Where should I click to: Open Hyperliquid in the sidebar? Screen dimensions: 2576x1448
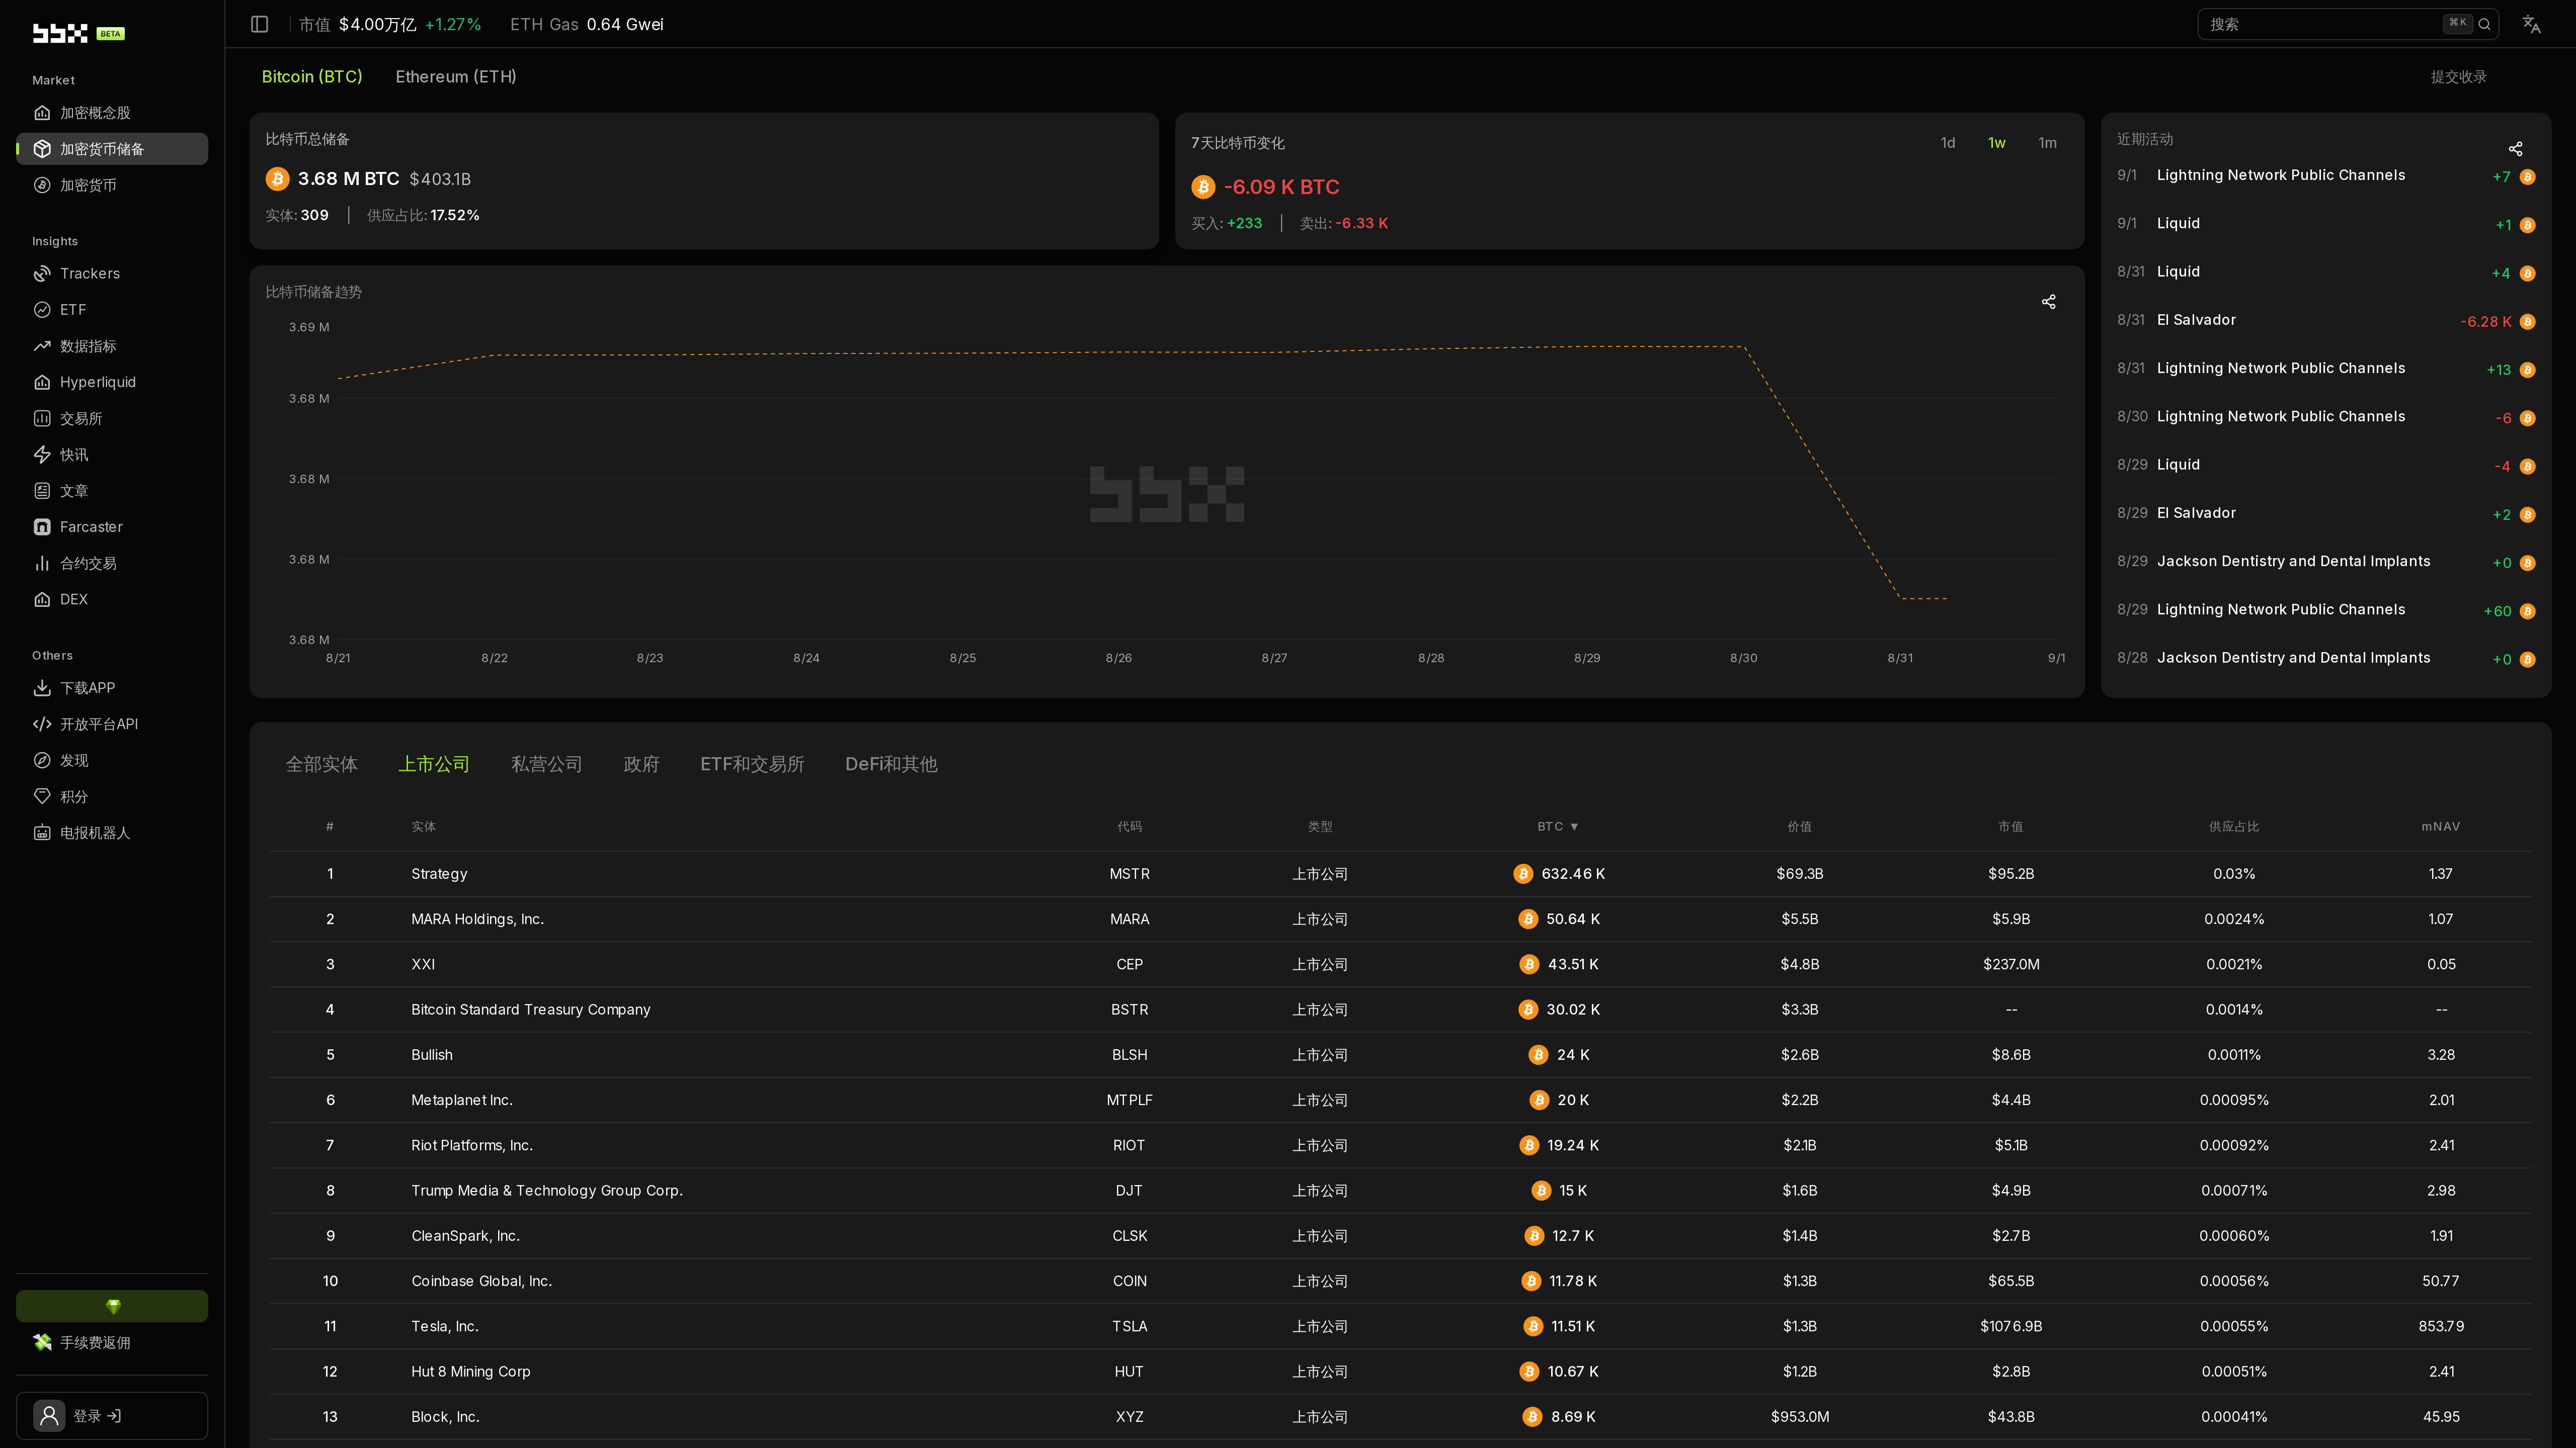coord(112,382)
